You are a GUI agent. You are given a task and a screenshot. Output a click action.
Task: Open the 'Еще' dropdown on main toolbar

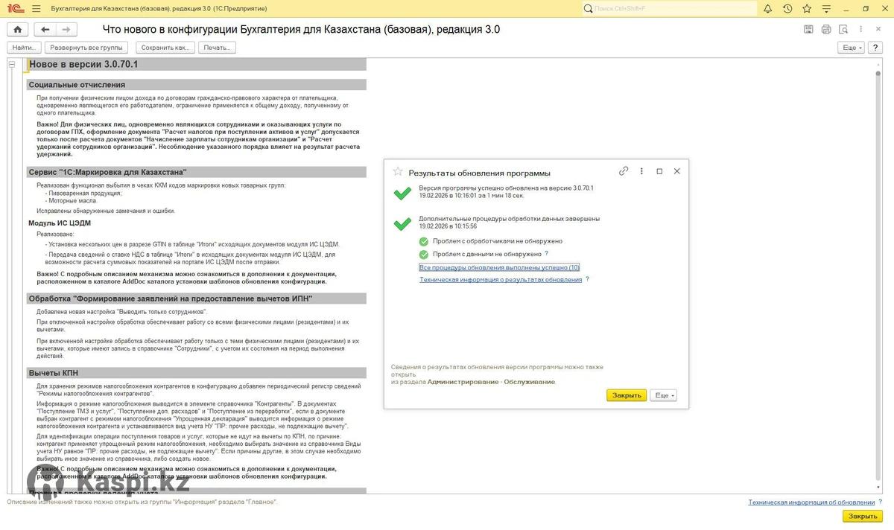point(851,48)
